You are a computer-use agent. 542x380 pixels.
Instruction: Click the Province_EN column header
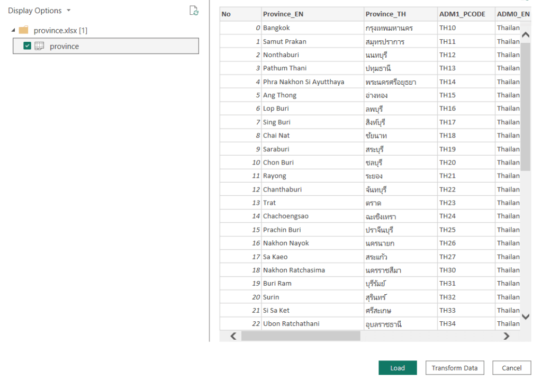pyautogui.click(x=284, y=14)
